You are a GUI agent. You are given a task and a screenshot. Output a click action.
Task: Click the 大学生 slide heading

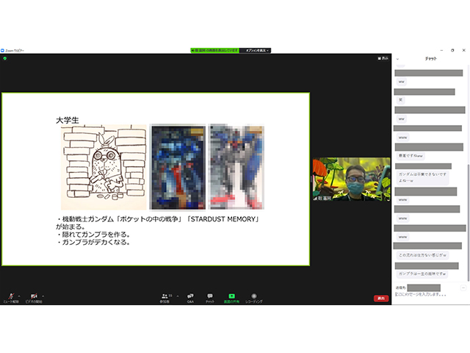(67, 120)
